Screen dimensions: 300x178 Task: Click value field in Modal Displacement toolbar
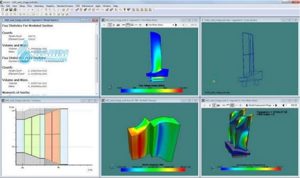tap(292, 105)
